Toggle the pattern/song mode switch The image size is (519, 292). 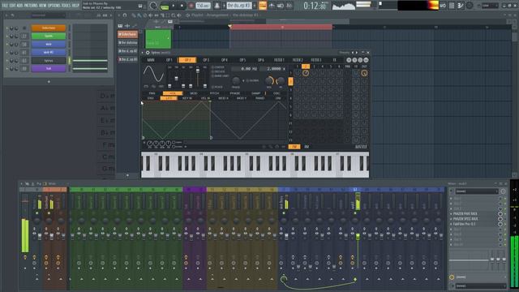pyautogui.click(x=165, y=6)
